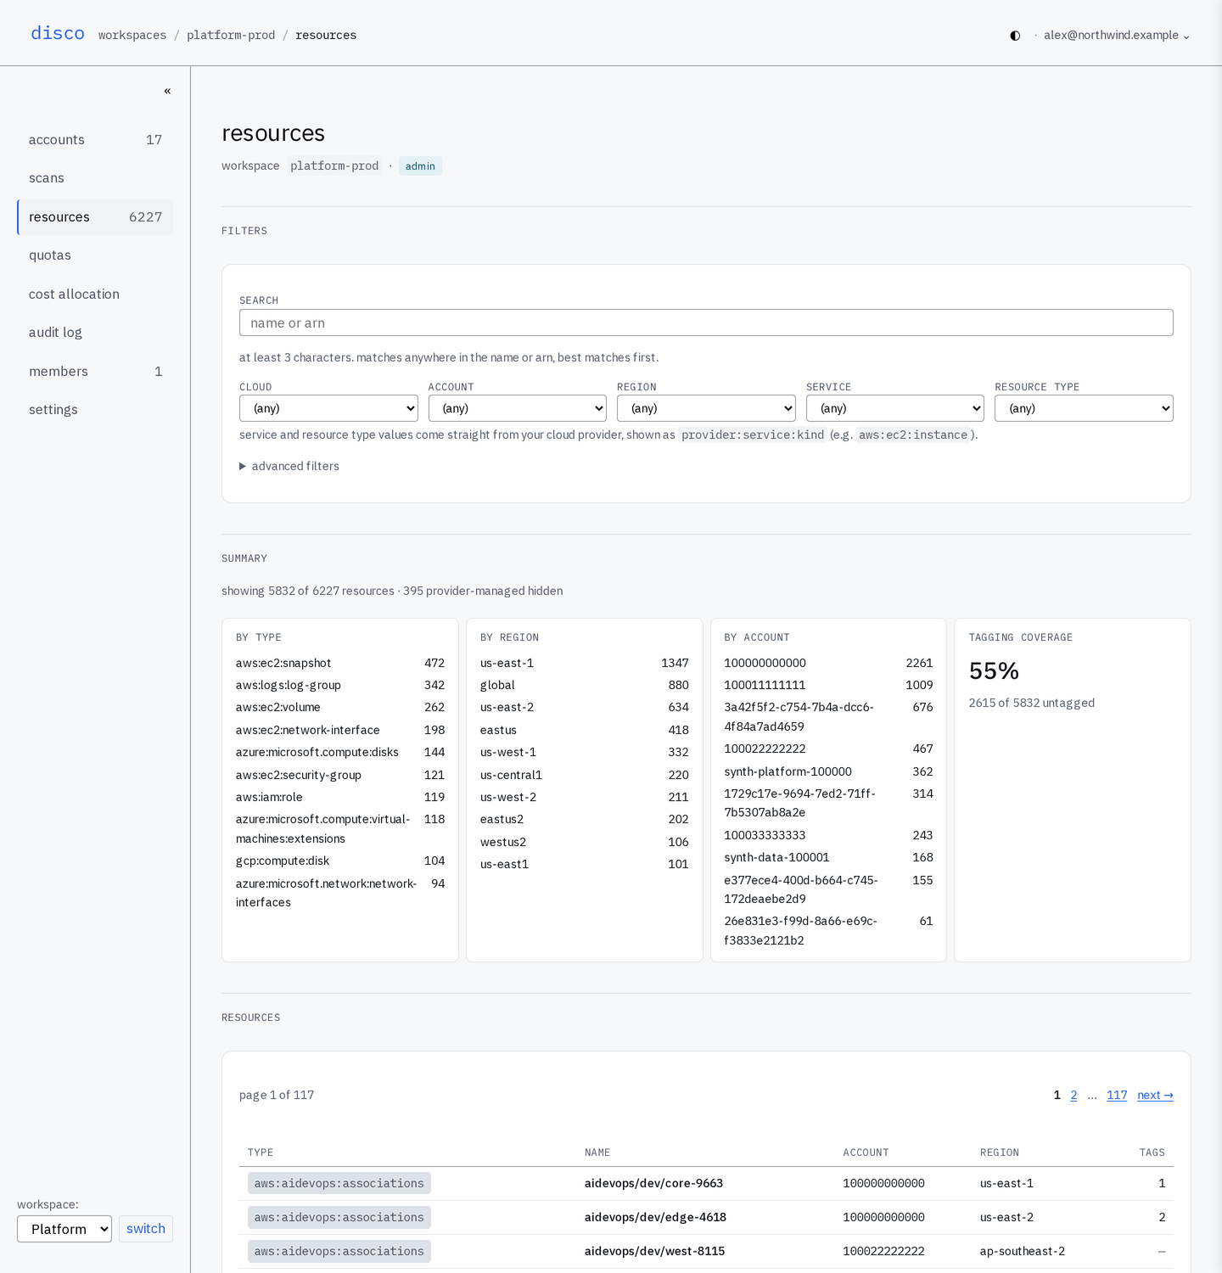The image size is (1222, 1273).
Task: Click the 55% tagging coverage value
Action: point(994,671)
